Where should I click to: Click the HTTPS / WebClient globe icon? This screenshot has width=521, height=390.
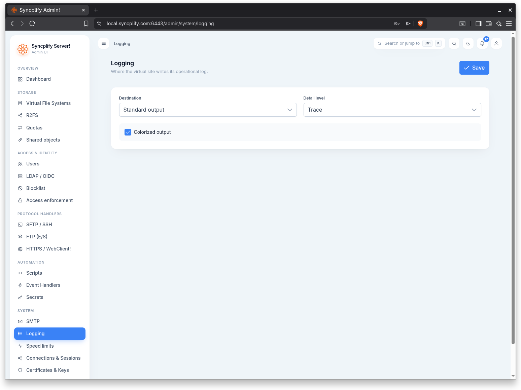click(x=20, y=249)
